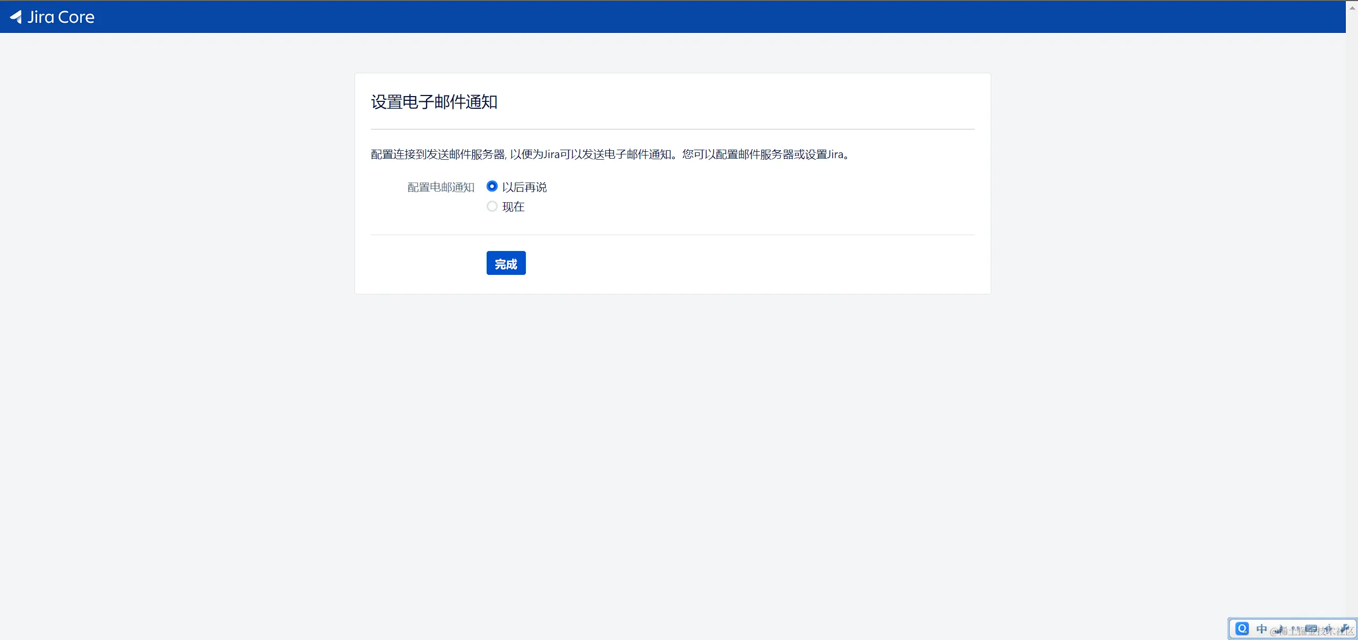Open the wrench toolbox icon in the IME bar
This screenshot has height=640, width=1358.
(1345, 629)
